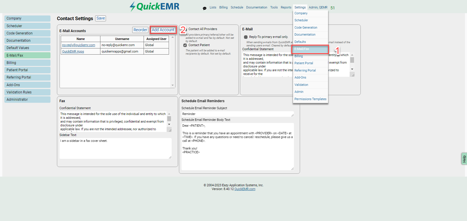The image size is (467, 221).
Task: Open the Tools menu
Action: point(274,7)
